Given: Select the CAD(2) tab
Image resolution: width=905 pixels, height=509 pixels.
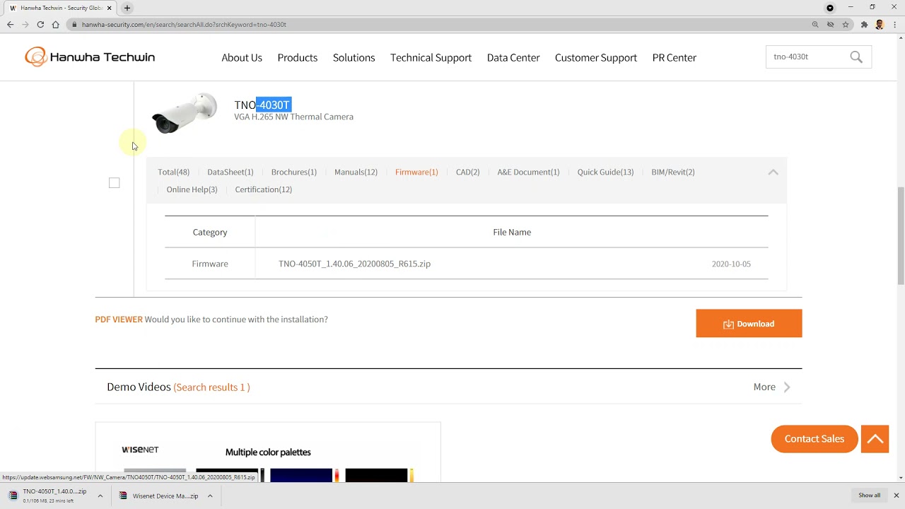Looking at the screenshot, I should click(x=467, y=172).
